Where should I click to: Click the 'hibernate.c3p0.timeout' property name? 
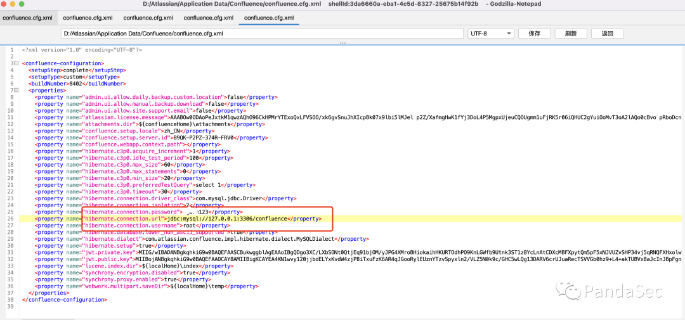pyautogui.click(x=120, y=191)
